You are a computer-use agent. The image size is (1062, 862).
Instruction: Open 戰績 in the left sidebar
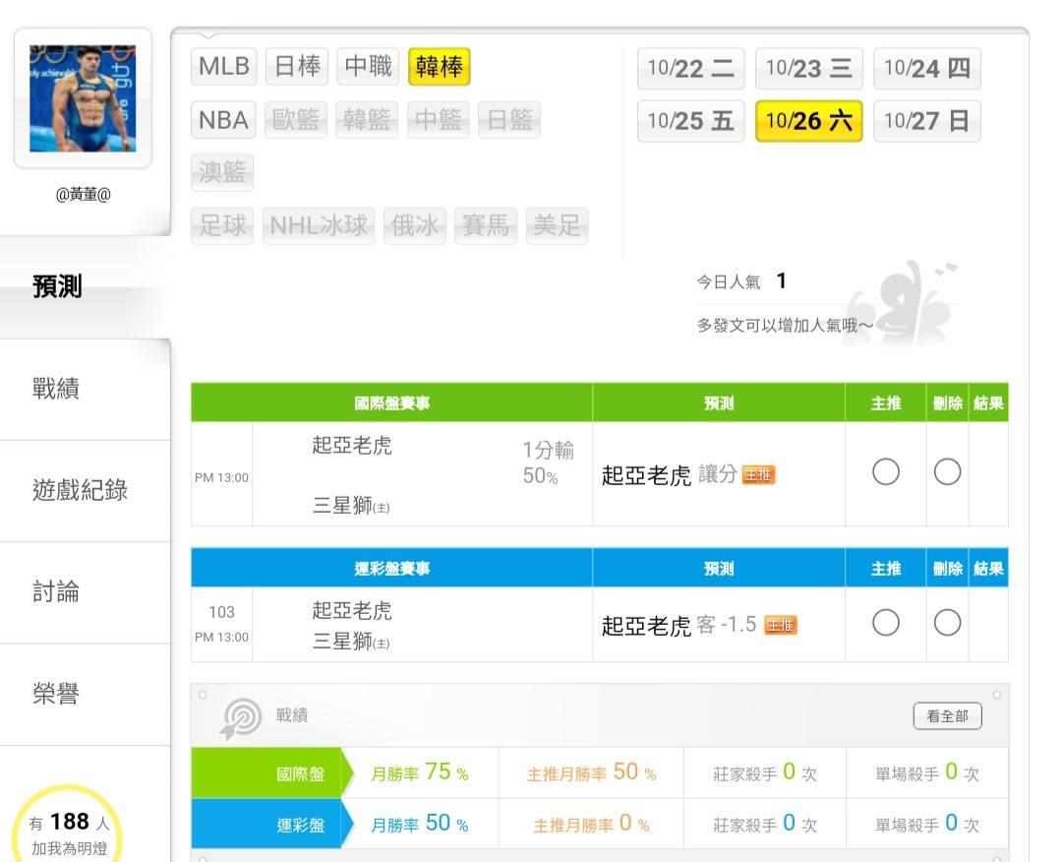(56, 389)
